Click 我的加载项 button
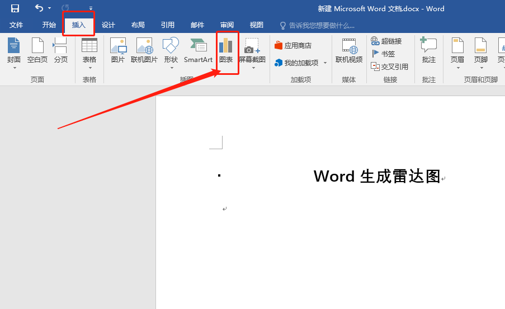505x309 pixels. (296, 63)
